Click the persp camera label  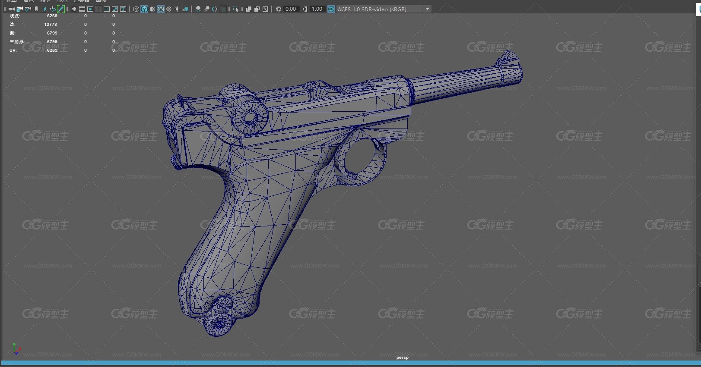(403, 358)
